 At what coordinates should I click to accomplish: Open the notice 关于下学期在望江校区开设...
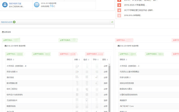pos(139,10)
